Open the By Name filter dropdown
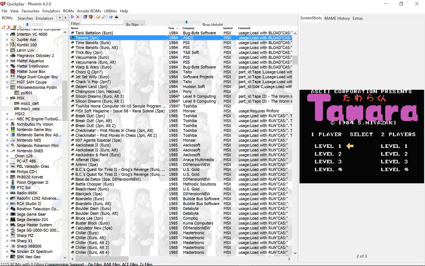Image resolution: width=425 pixels, height=266 pixels. pyautogui.click(x=135, y=25)
